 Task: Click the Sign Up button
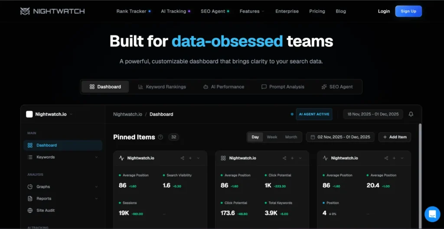pos(408,11)
